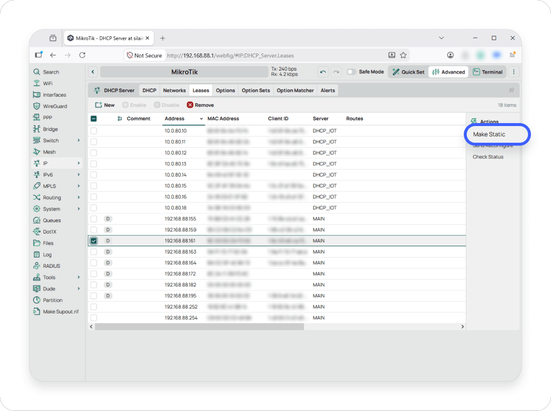
Task: Click the MAC Address column header
Action: click(x=223, y=119)
